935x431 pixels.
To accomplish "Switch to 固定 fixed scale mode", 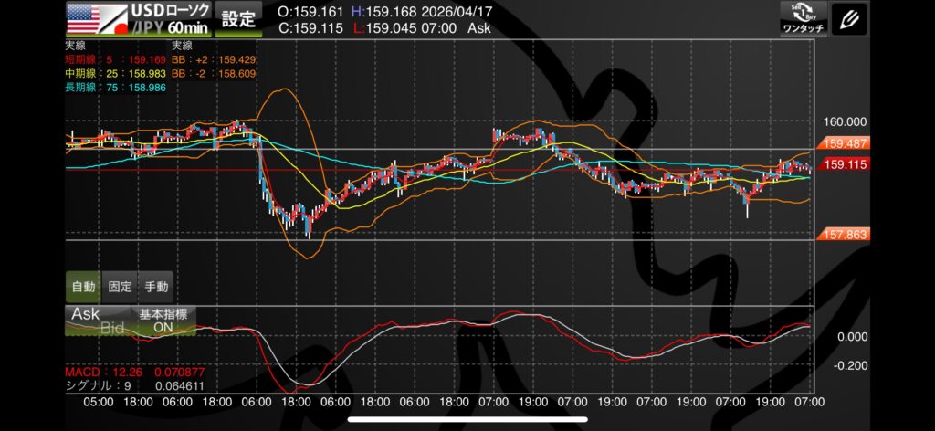I will coord(119,286).
